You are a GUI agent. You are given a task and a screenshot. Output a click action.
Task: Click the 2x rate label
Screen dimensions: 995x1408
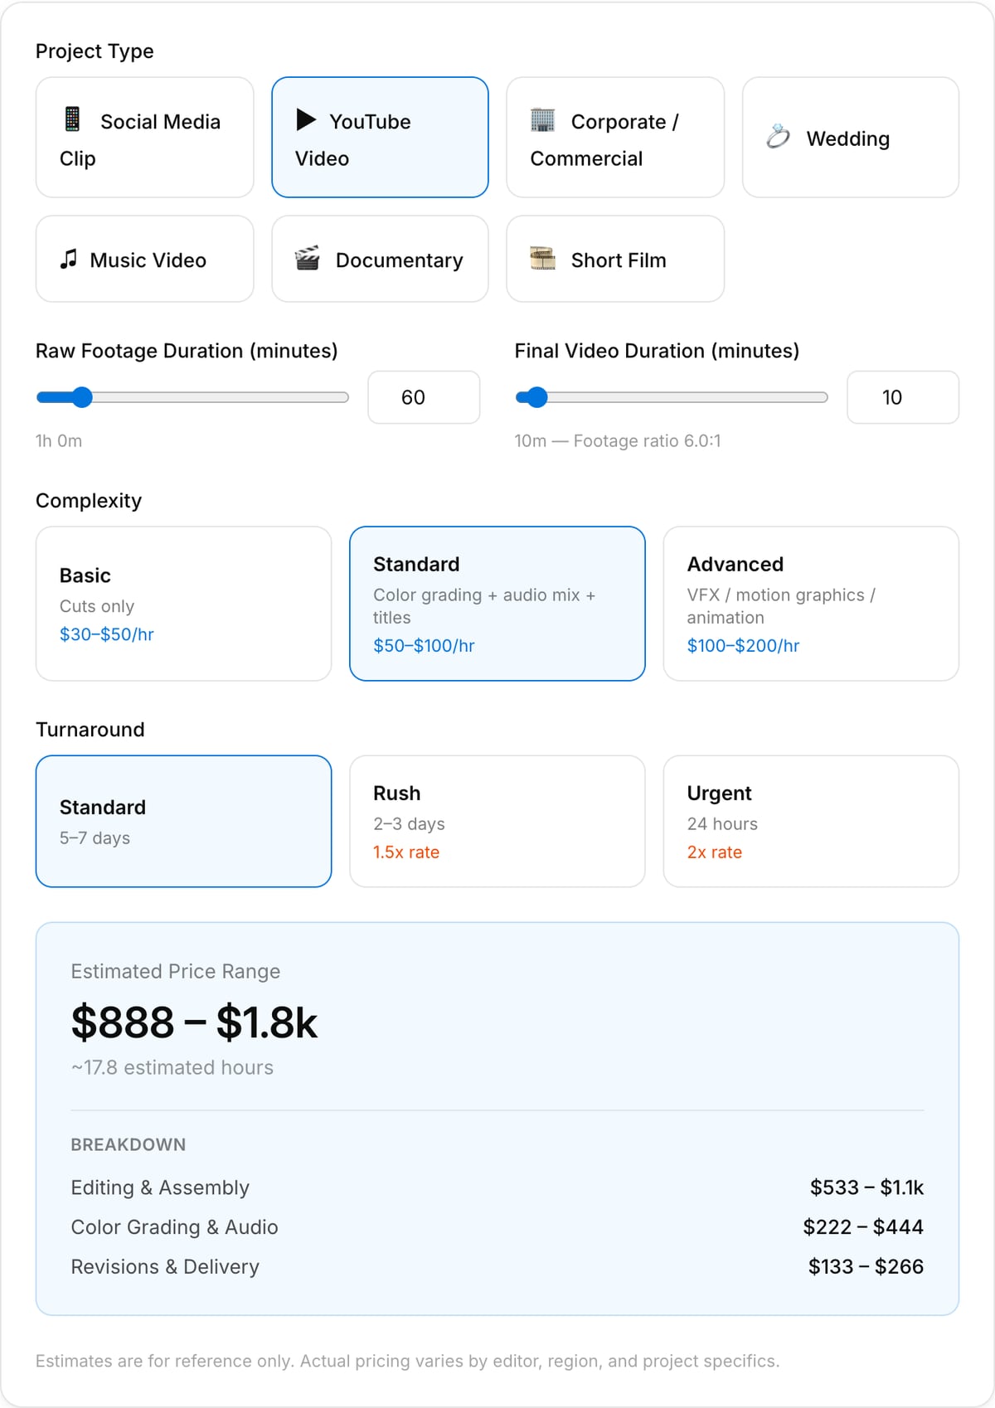(x=715, y=852)
